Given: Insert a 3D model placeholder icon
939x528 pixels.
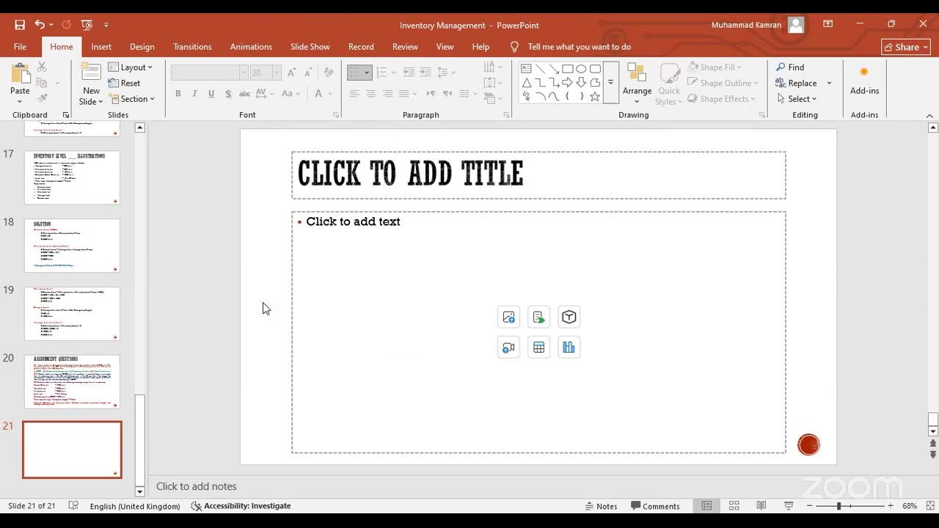Looking at the screenshot, I should (x=569, y=317).
